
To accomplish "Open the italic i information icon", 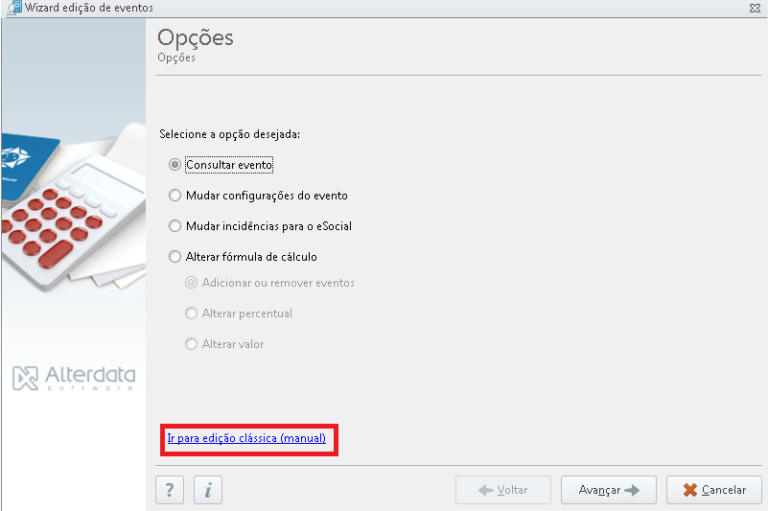I will point(208,490).
